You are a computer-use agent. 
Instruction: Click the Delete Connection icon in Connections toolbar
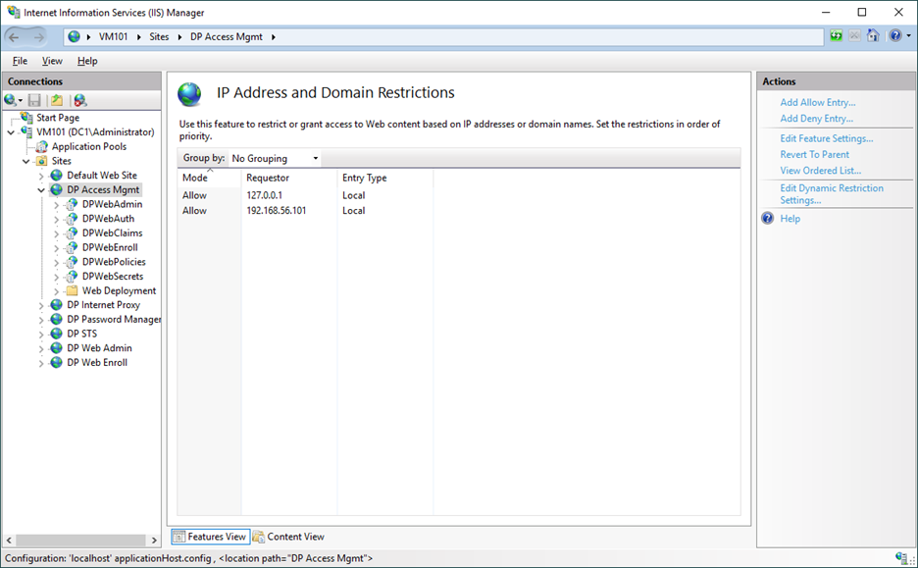tap(80, 100)
